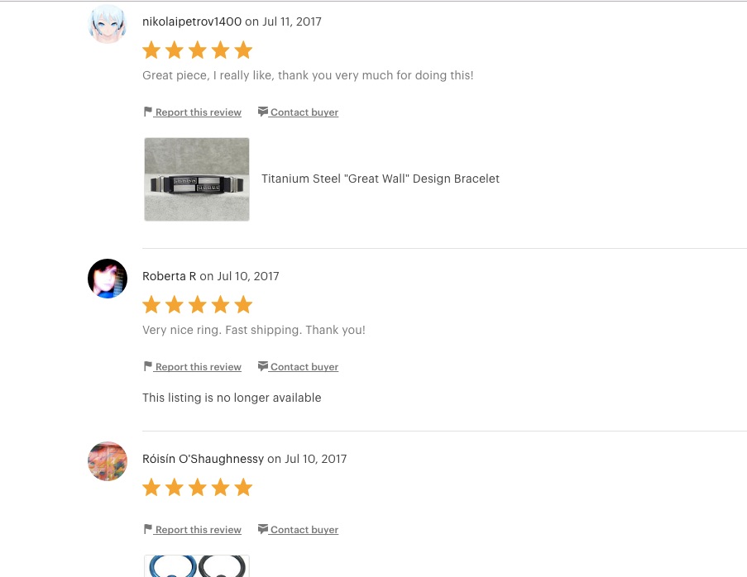The height and width of the screenshot is (577, 747).
Task: Contact buyer Roberta R via text link
Action: [304, 367]
